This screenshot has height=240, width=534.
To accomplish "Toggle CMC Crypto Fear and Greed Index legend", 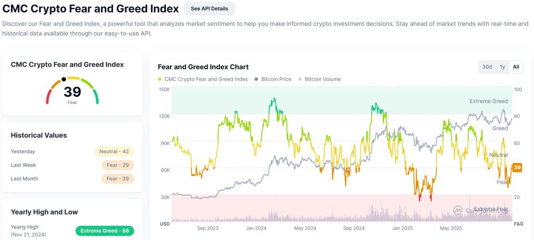I will [205, 80].
